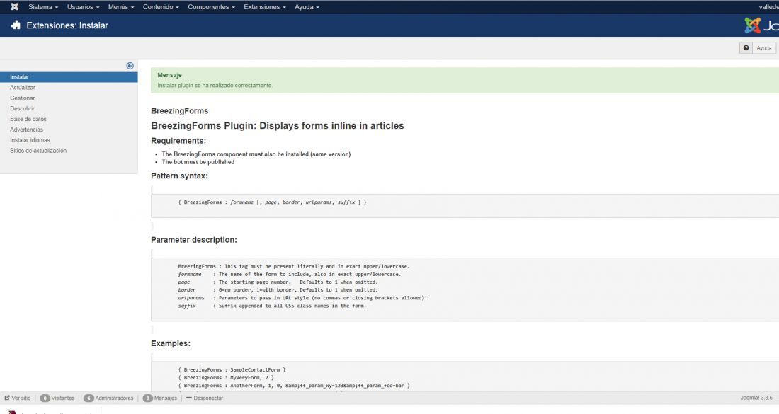Click the Examples heading
The width and height of the screenshot is (779, 414).
pos(171,343)
